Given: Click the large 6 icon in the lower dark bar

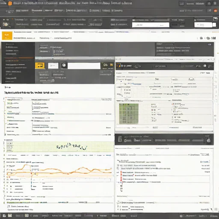Looking at the screenshot, I should pos(120,139).
